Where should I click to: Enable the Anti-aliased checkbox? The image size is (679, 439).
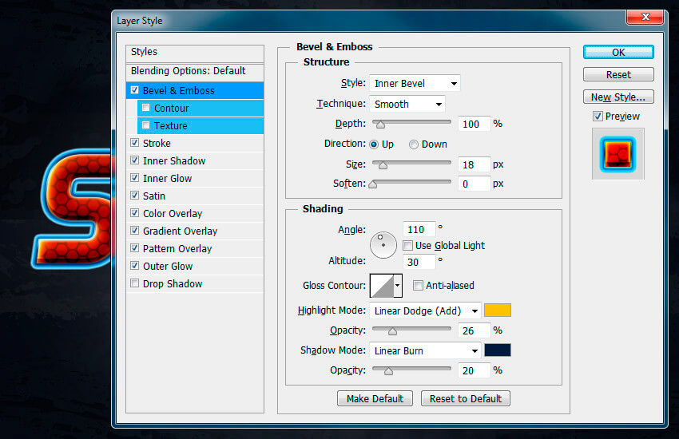(419, 286)
